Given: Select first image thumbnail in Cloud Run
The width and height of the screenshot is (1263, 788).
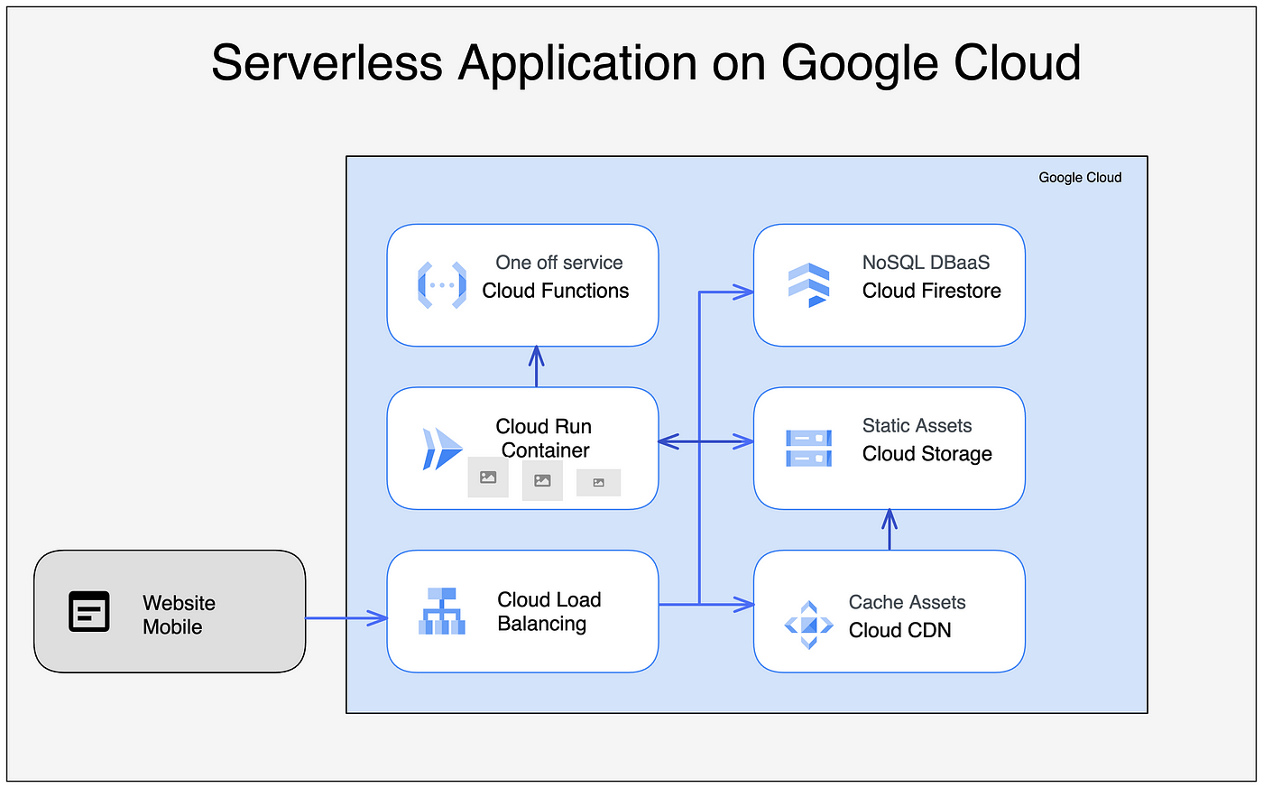Looking at the screenshot, I should point(488,477).
